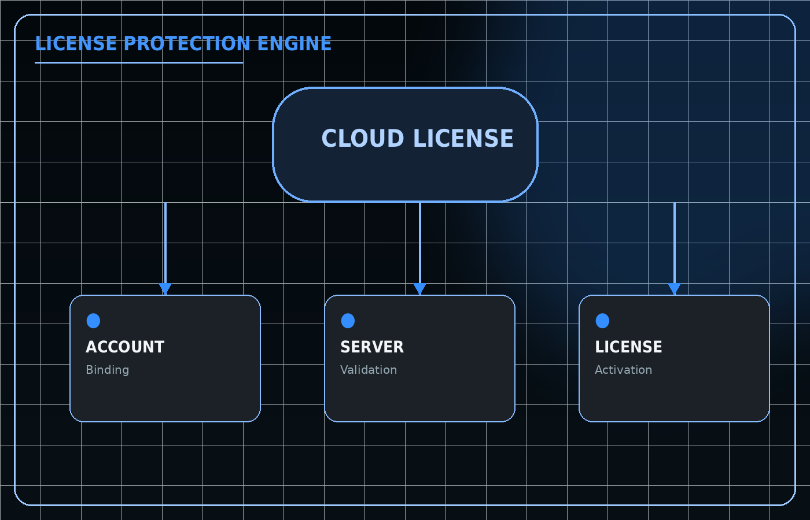Click the blue dot on SERVER card
Image resolution: width=810 pixels, height=520 pixels.
pyautogui.click(x=348, y=321)
